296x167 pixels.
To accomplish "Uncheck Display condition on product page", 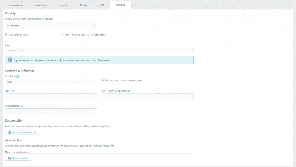I will click(x=103, y=81).
